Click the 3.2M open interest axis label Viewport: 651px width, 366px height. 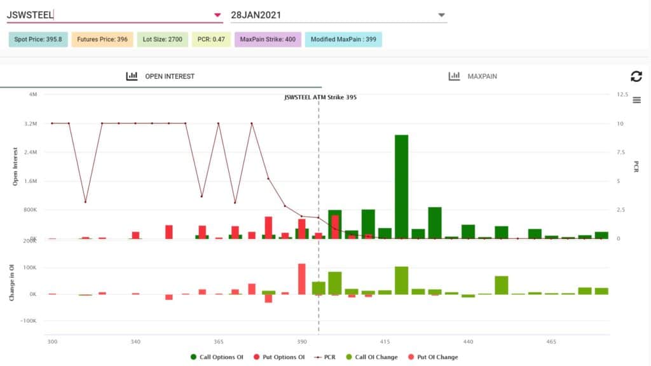tap(31, 124)
